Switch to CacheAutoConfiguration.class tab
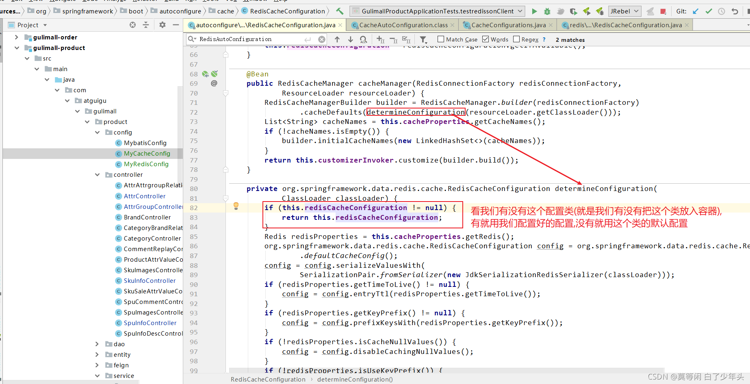Viewport: 750px width, 384px height. point(403,25)
